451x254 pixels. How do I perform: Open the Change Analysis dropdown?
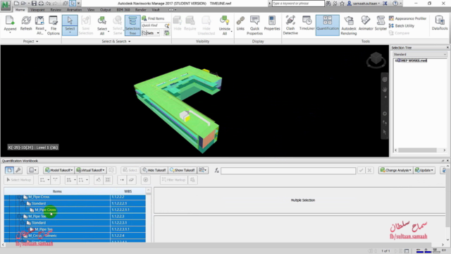(396, 170)
